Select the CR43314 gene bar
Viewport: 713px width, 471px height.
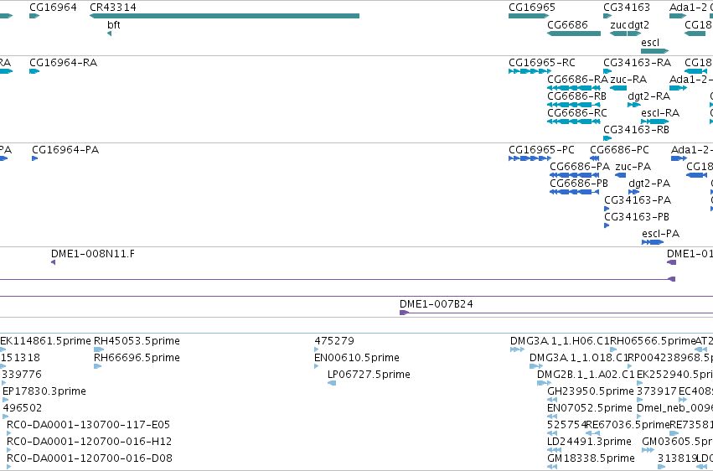pyautogui.click(x=225, y=16)
